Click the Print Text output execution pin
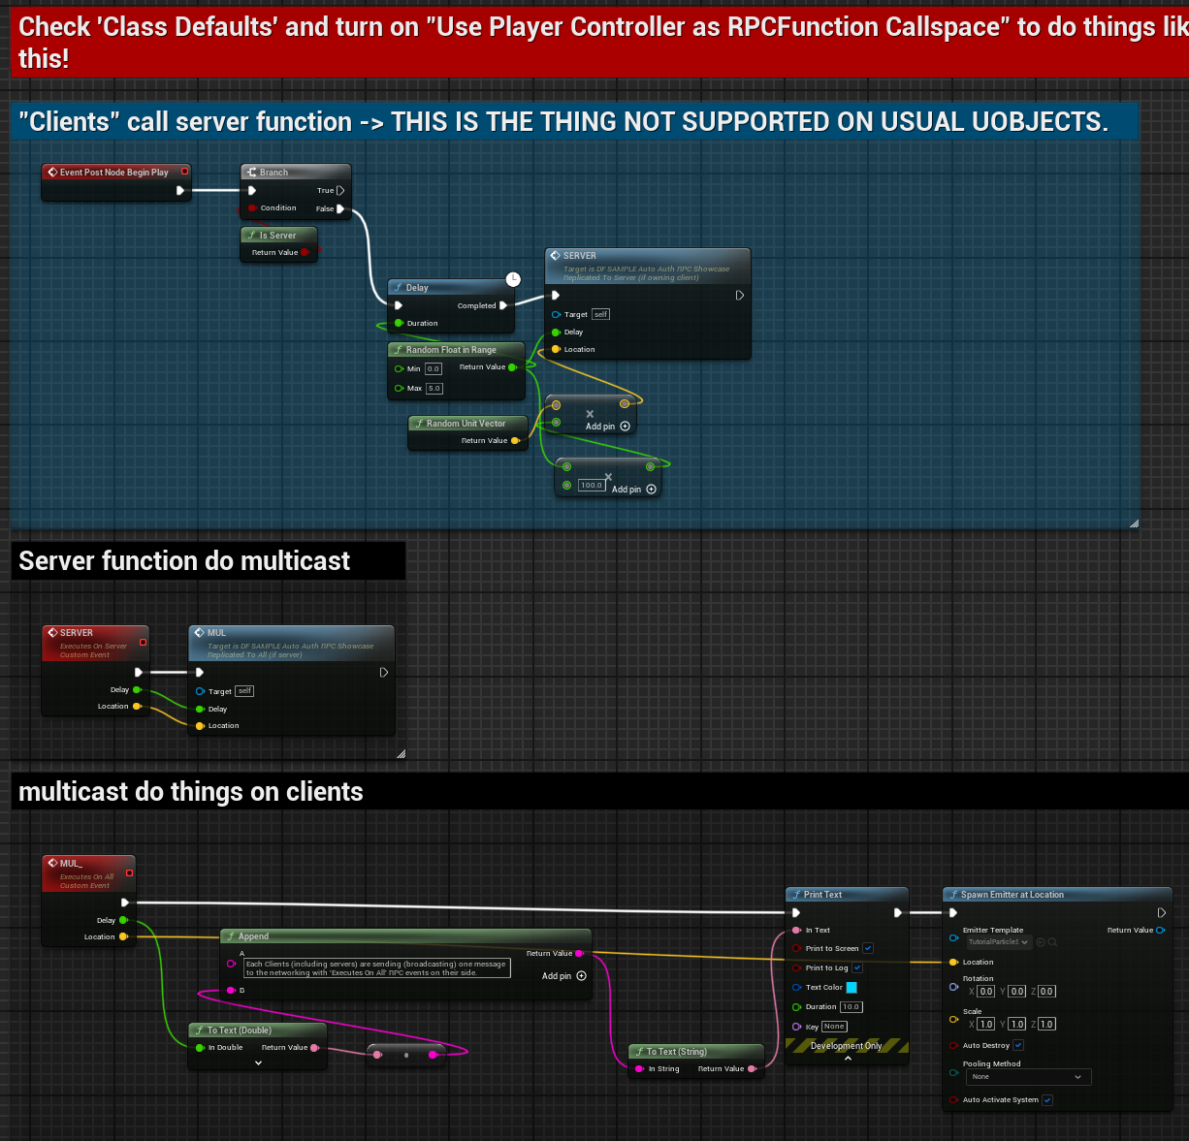The height and width of the screenshot is (1141, 1189). coord(898,912)
